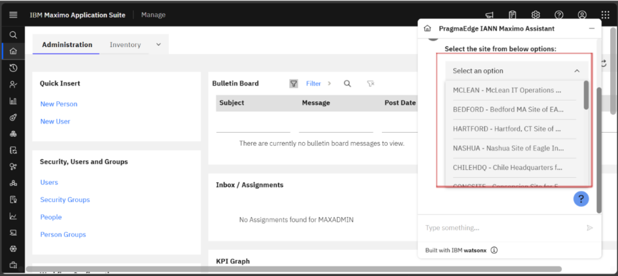The height and width of the screenshot is (276, 618).
Task: Open the nine-dot app switcher
Action: (x=605, y=15)
